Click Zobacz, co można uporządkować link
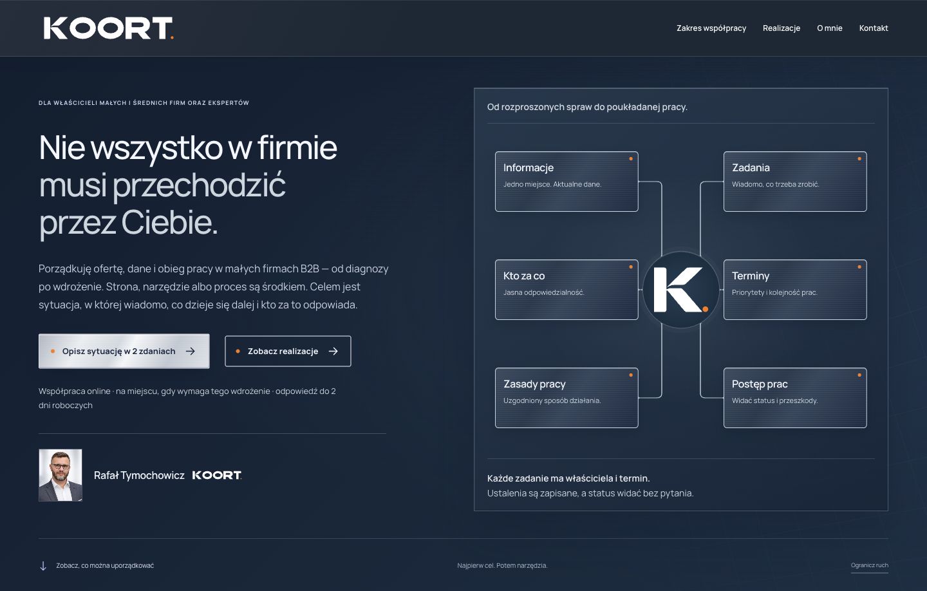927x591 pixels. [x=105, y=566]
